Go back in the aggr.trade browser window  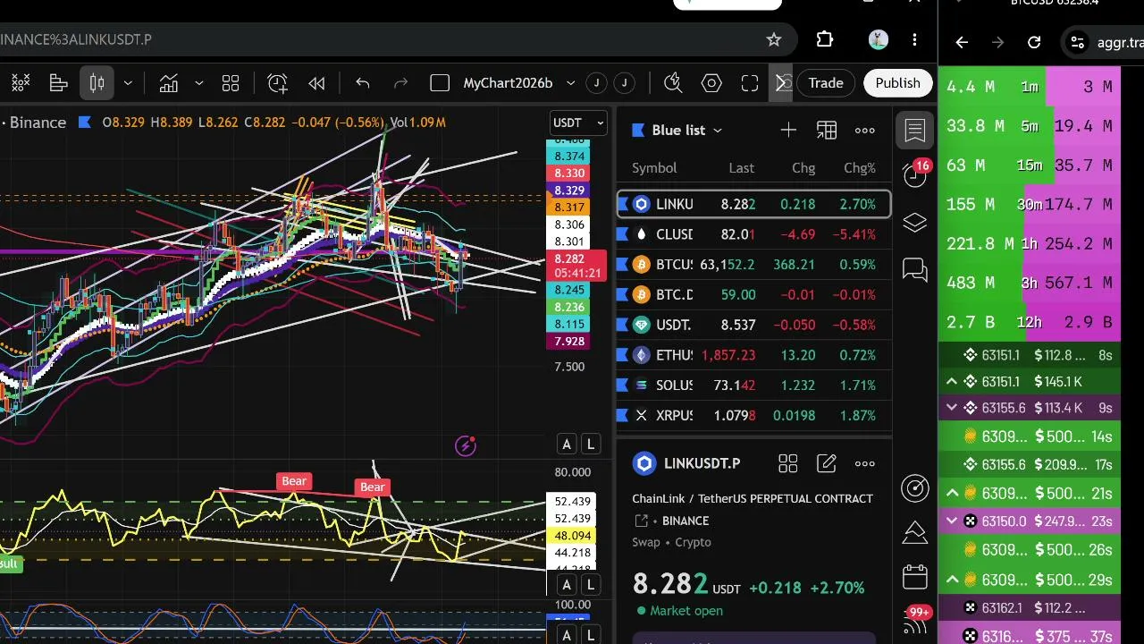point(962,42)
